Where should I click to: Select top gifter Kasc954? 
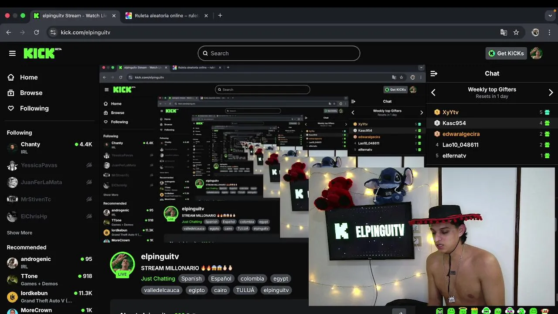point(454,123)
